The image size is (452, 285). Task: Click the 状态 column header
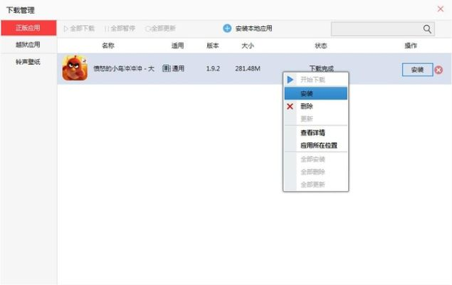(x=321, y=46)
